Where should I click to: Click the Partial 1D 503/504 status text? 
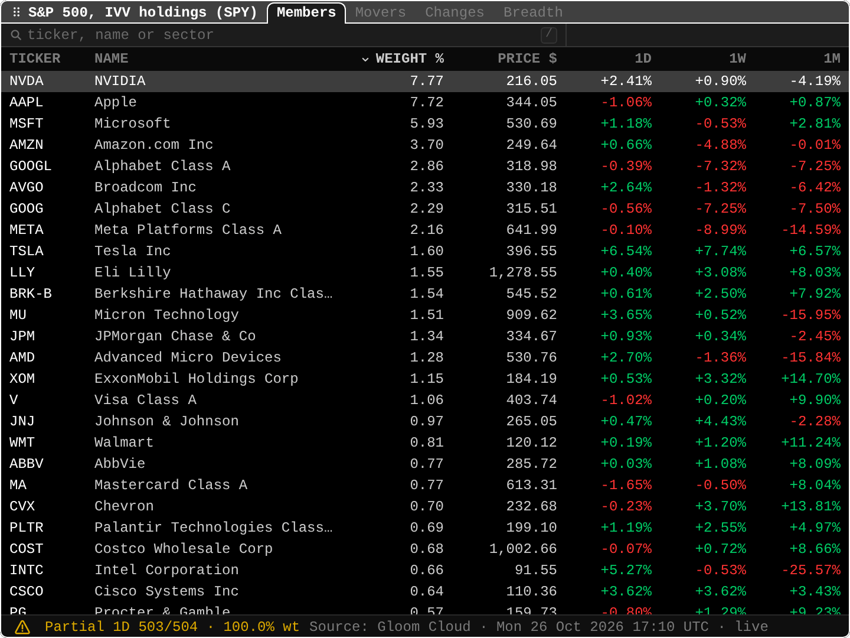[x=121, y=627]
